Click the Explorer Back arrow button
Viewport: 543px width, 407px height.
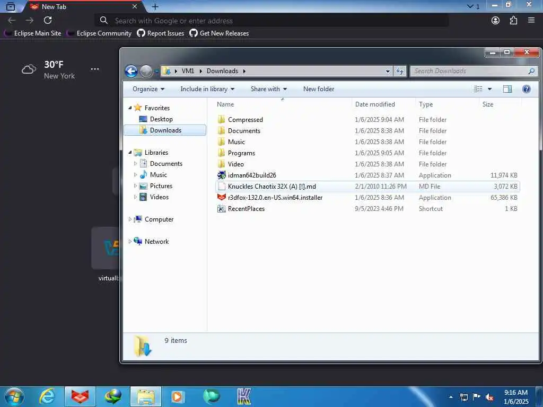(132, 72)
